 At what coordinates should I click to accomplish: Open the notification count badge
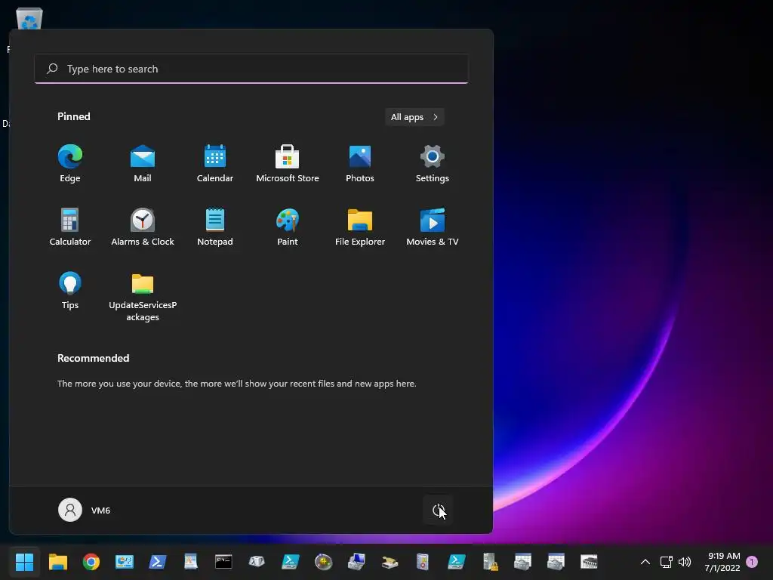[x=752, y=562]
